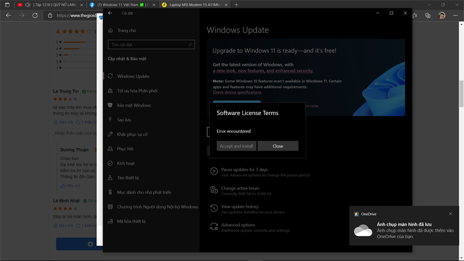This screenshot has height=261, width=464.
Task: Open Change active hours option
Action: (240, 188)
